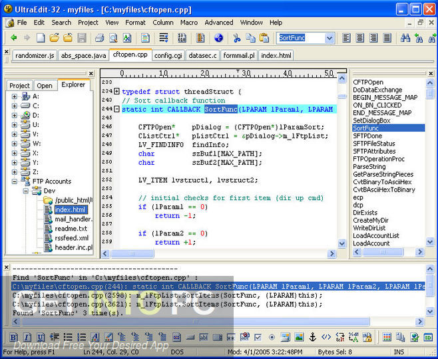This screenshot has width=438, height=359.
Task: Click the blue globe browser icon
Action: (x=219, y=38)
